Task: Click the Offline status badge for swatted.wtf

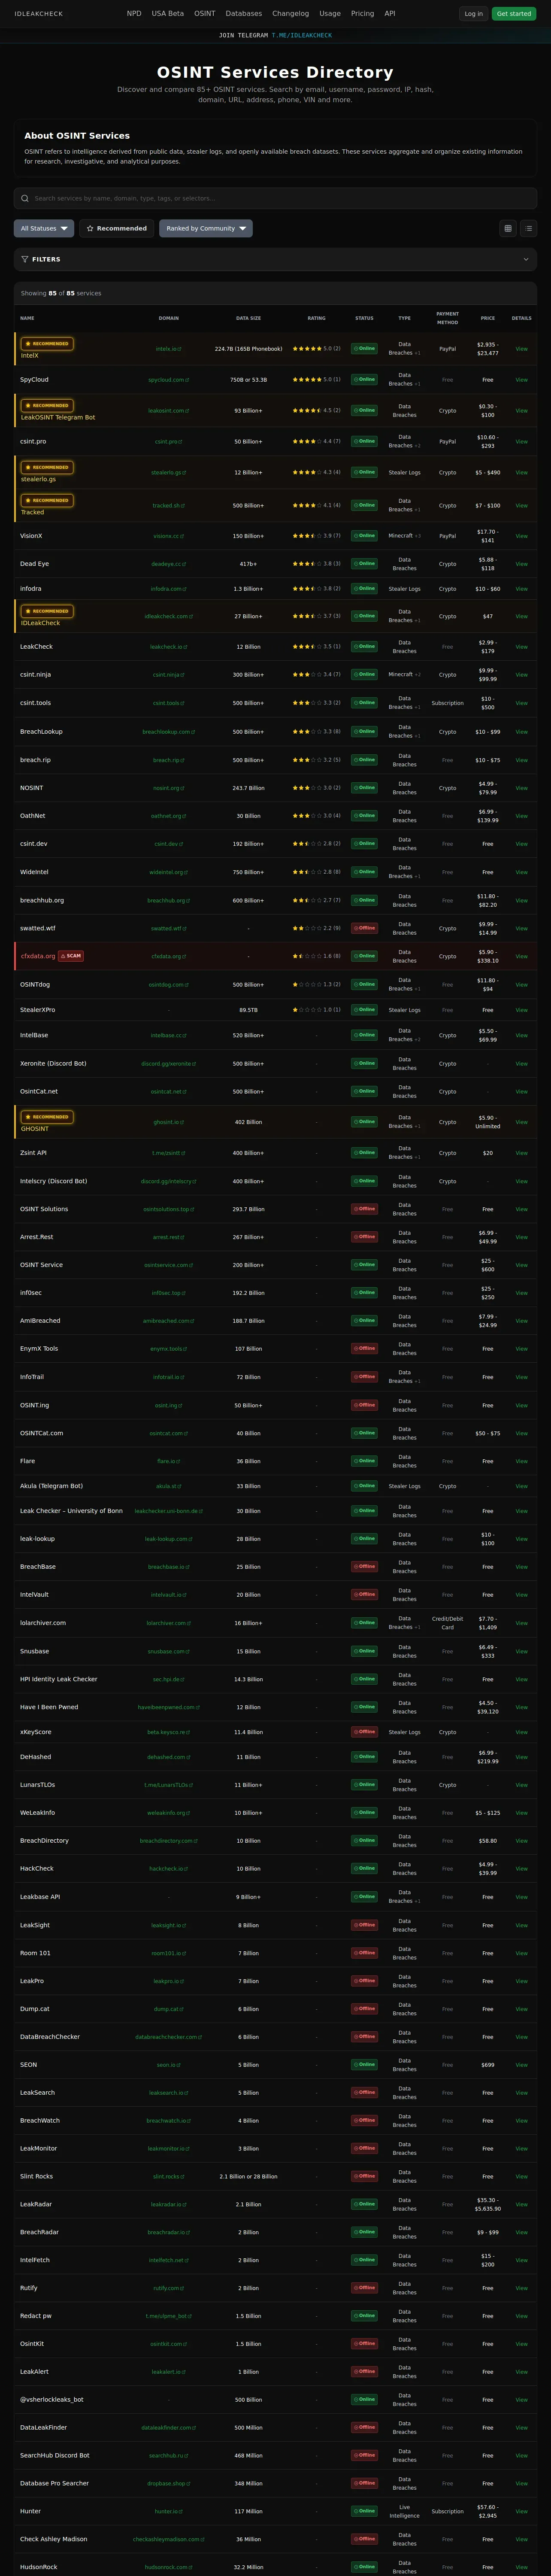Action: [364, 928]
